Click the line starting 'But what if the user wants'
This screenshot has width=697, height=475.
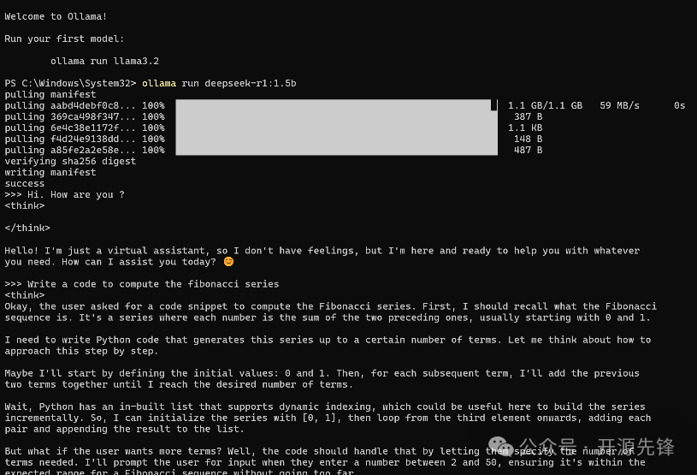[x=319, y=451]
